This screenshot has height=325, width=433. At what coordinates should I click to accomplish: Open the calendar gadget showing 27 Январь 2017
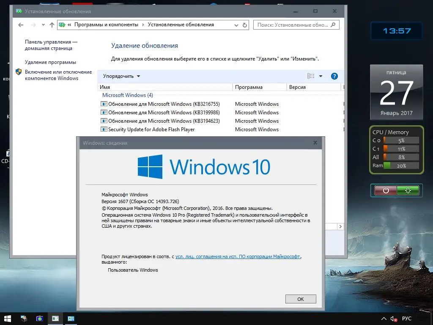click(x=397, y=92)
